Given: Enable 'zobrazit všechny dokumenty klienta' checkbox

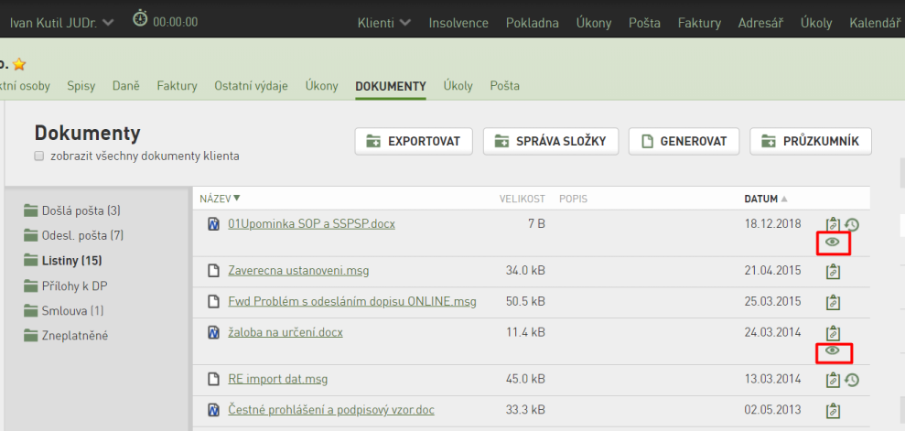Looking at the screenshot, I should pyautogui.click(x=39, y=156).
